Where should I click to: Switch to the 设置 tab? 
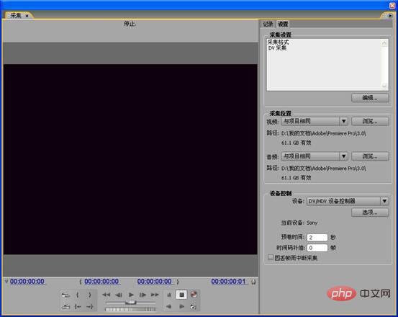pyautogui.click(x=283, y=24)
